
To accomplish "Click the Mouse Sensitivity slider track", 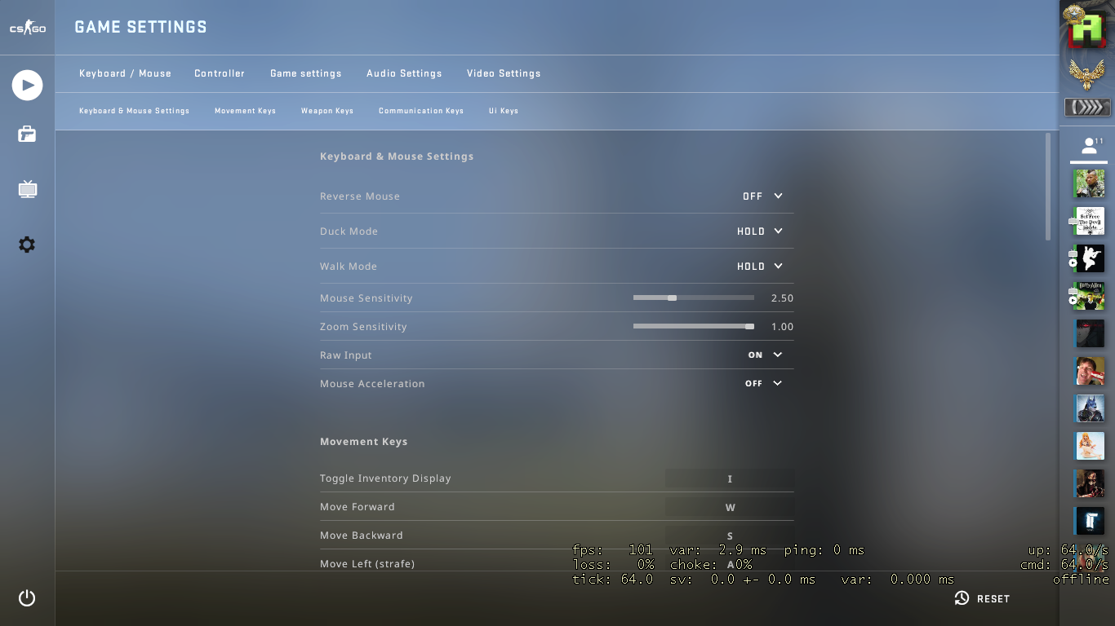I will point(694,298).
